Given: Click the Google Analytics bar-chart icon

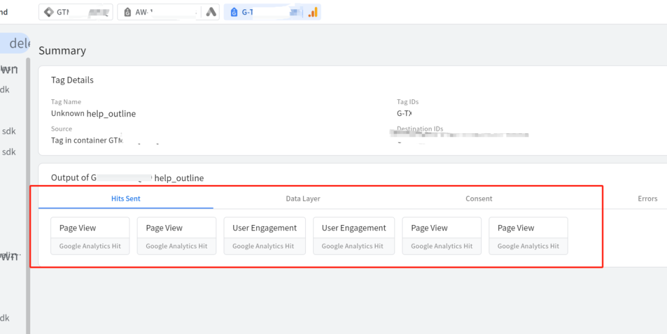Looking at the screenshot, I should [x=313, y=12].
